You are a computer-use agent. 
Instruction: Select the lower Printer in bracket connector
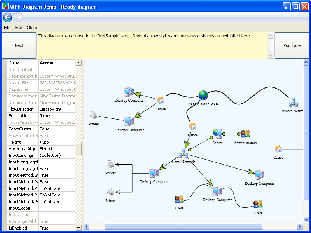pyautogui.click(x=110, y=192)
